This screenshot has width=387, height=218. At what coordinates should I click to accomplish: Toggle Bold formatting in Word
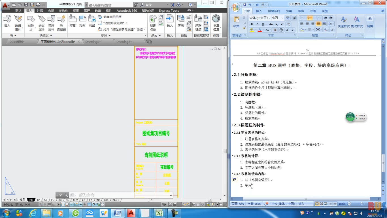click(x=252, y=24)
